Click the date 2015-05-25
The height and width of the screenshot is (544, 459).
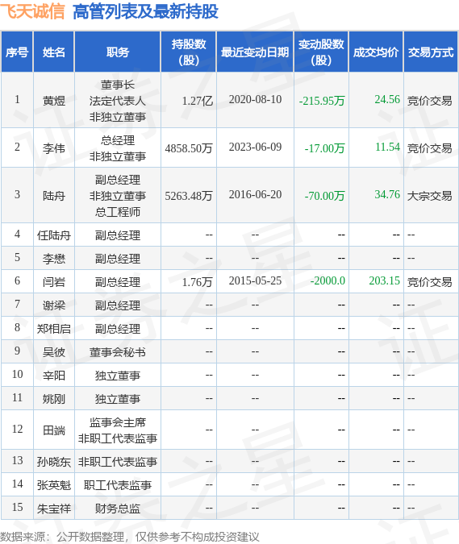click(255, 280)
